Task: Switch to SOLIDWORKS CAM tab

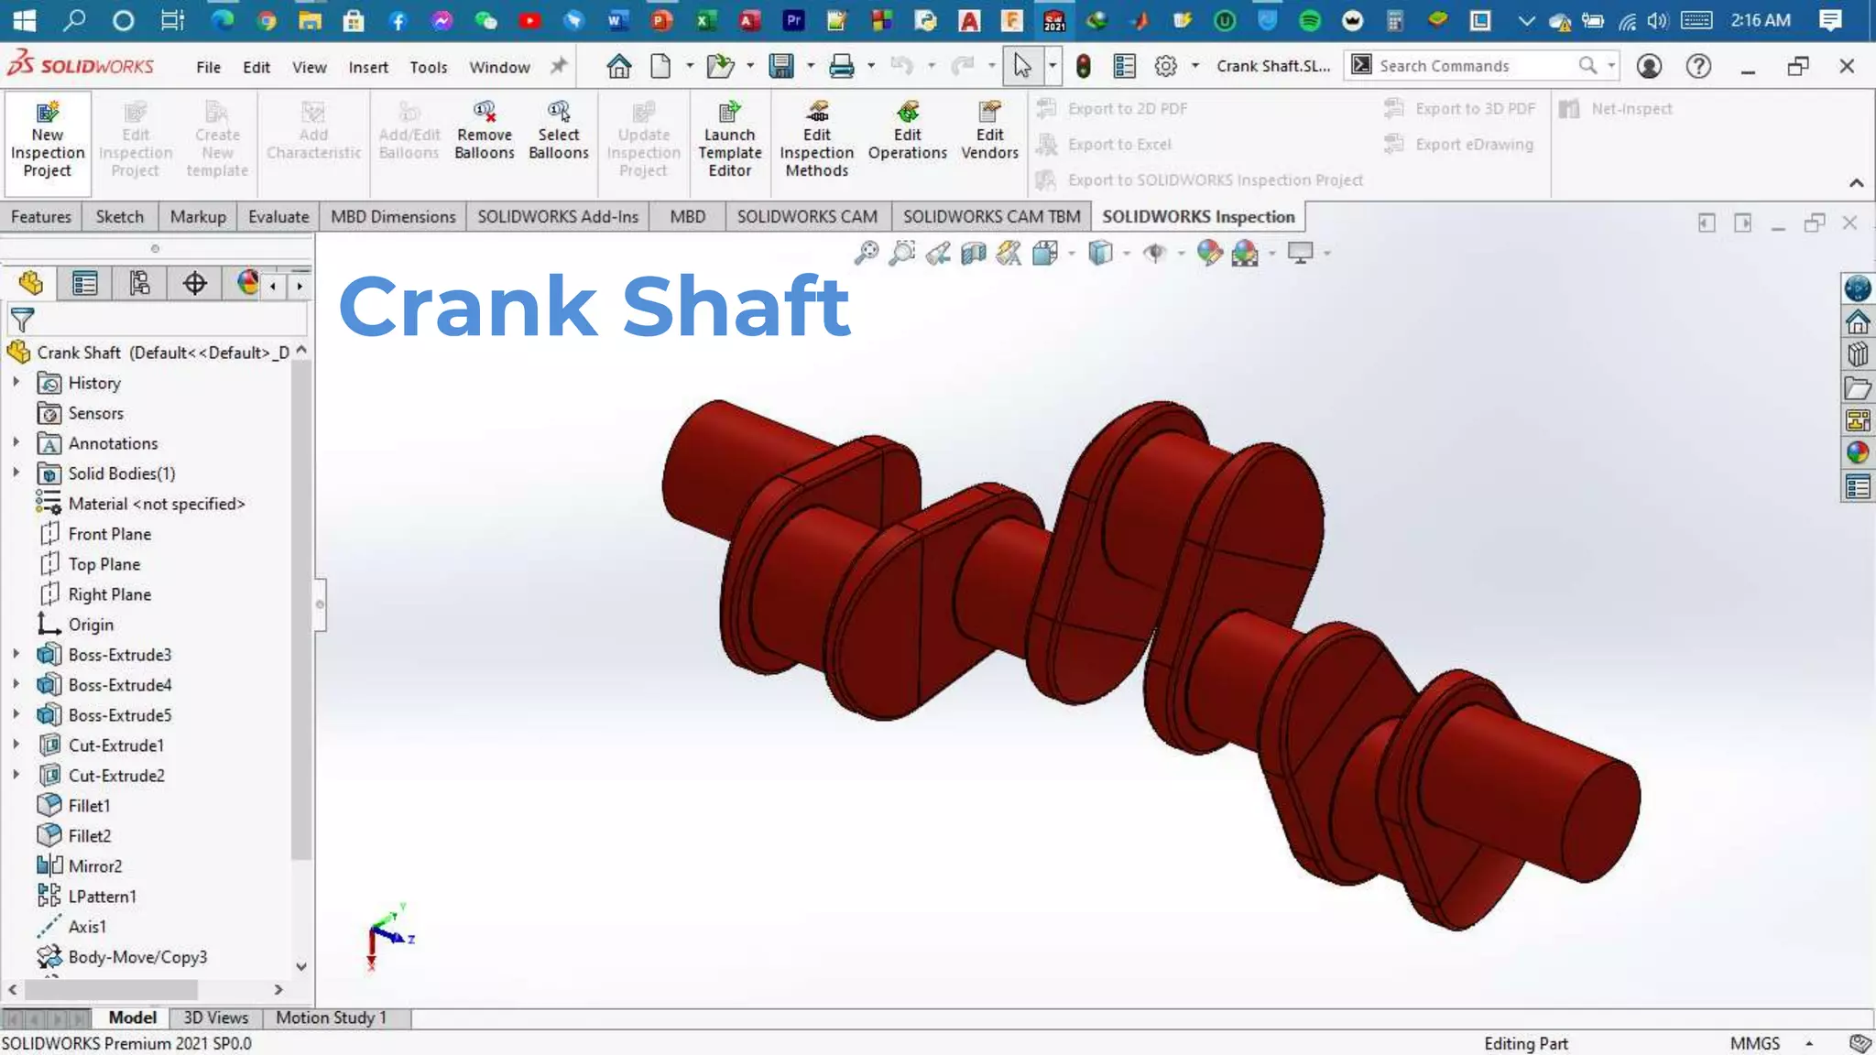Action: 807,217
